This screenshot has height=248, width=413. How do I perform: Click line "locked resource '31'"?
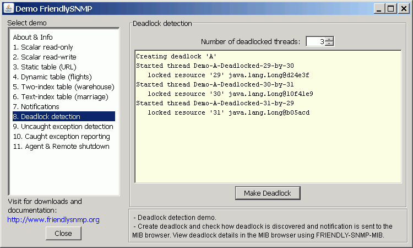point(229,112)
